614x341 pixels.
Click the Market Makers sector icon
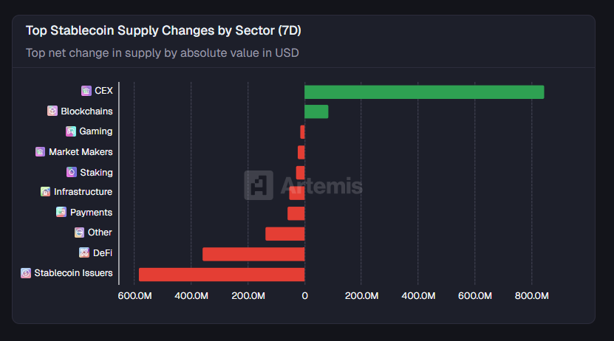(x=41, y=151)
